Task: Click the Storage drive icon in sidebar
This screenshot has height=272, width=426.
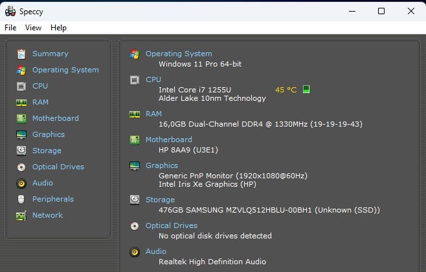Action: (x=21, y=151)
